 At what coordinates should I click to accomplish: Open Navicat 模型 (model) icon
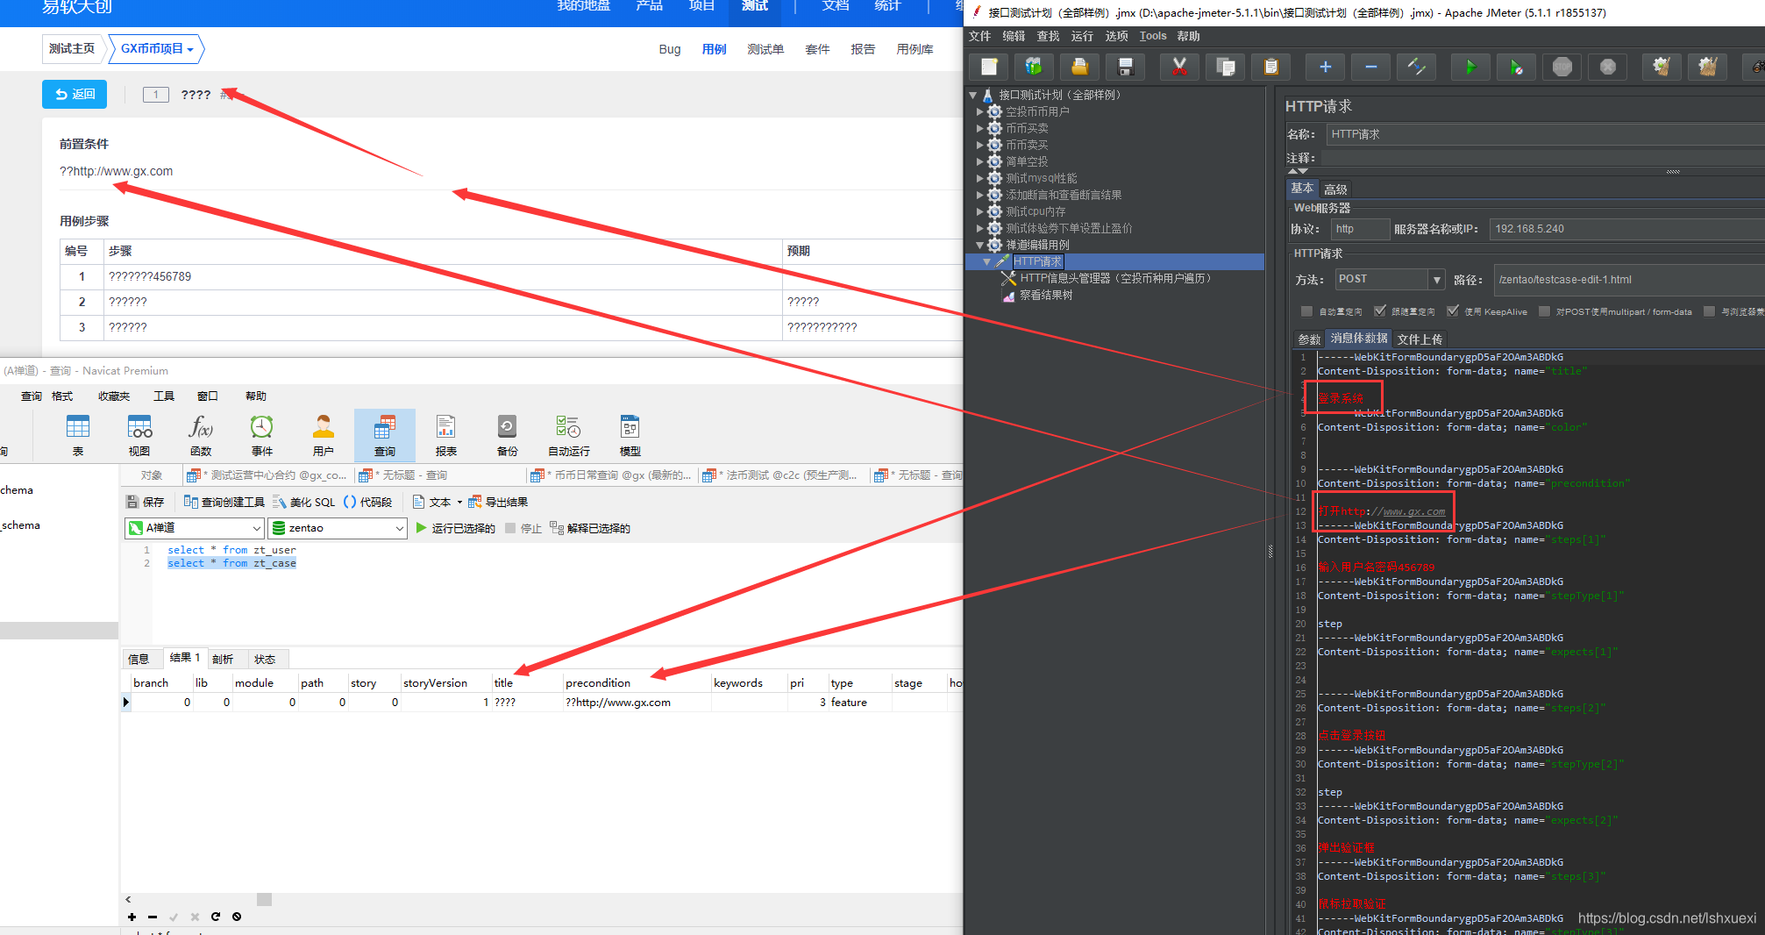(630, 435)
